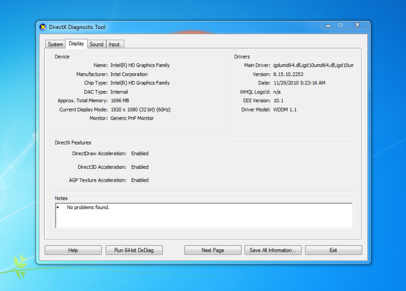Open the Sound tab
The width and height of the screenshot is (406, 291).
click(97, 44)
